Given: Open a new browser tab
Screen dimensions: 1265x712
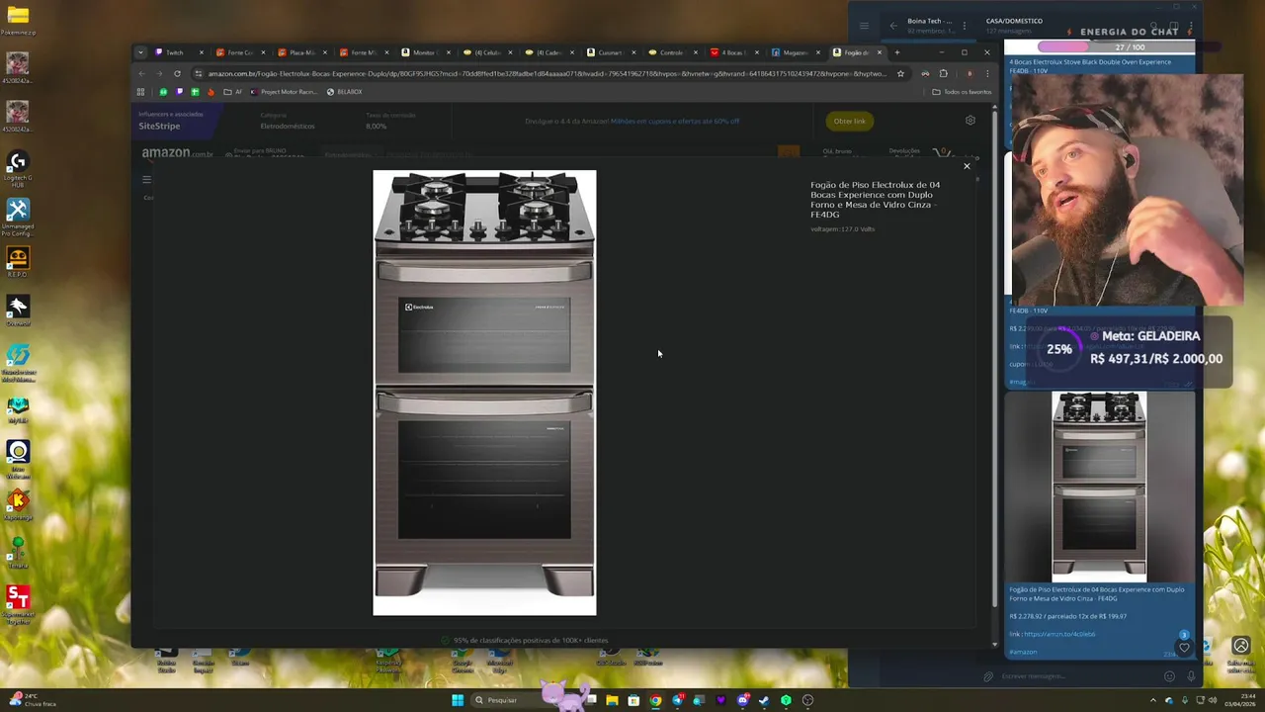Looking at the screenshot, I should click(897, 52).
